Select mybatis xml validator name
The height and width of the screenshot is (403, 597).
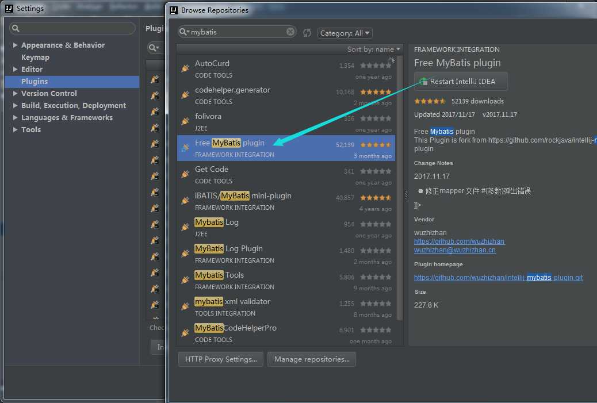point(232,301)
